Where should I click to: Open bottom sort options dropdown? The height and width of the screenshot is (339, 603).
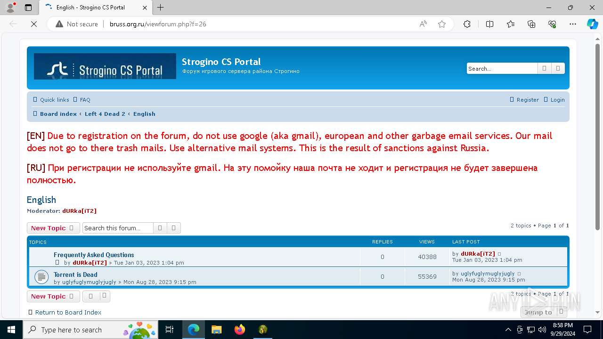tap(96, 296)
